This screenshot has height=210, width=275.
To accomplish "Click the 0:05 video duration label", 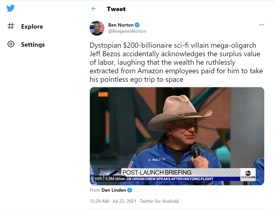I will click(x=99, y=179).
